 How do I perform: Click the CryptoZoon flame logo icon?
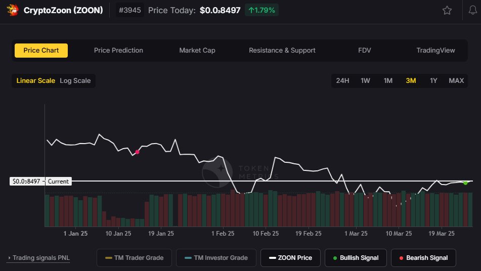click(x=13, y=10)
